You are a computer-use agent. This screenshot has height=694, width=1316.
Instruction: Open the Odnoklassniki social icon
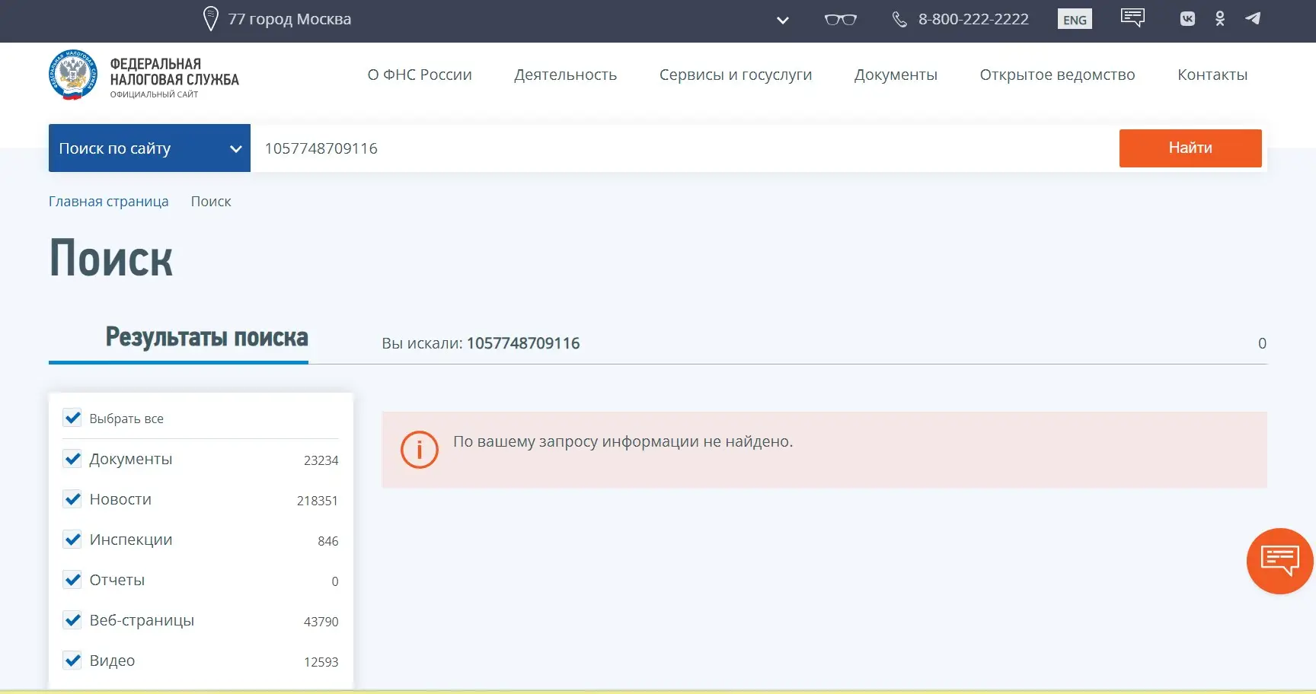pyautogui.click(x=1220, y=19)
